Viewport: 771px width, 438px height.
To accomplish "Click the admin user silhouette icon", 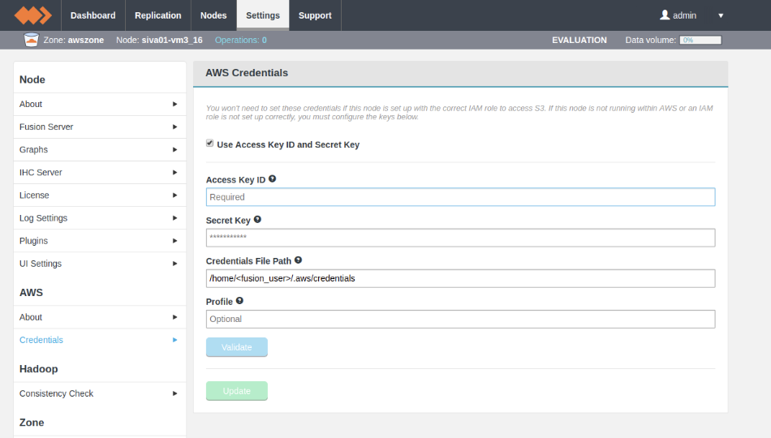I will (665, 15).
